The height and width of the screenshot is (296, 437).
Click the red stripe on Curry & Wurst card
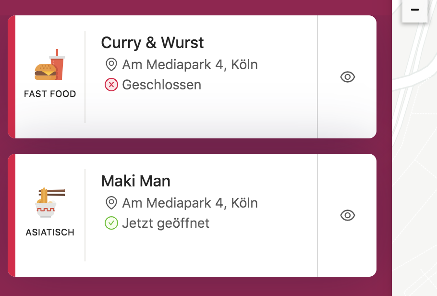coord(12,77)
